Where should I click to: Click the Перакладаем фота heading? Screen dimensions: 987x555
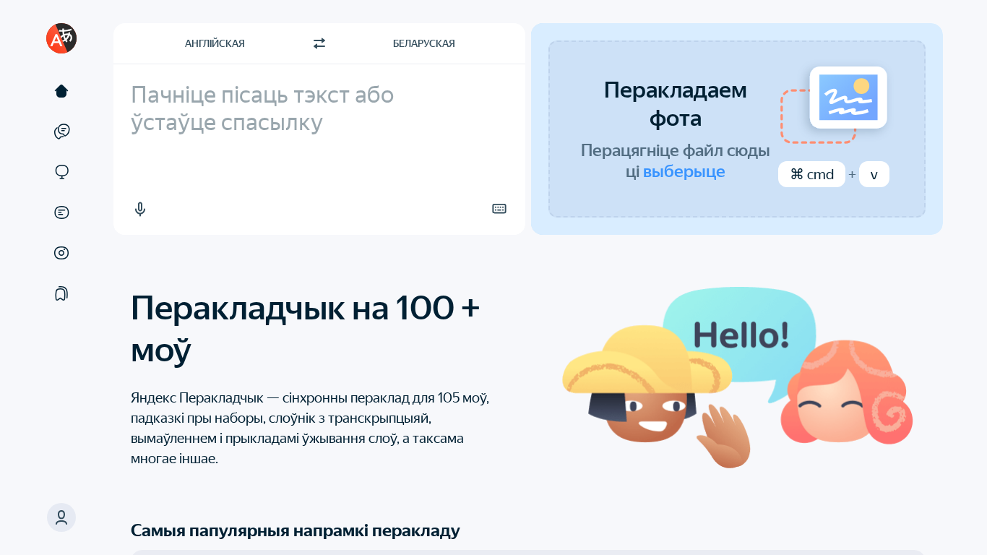click(x=676, y=104)
